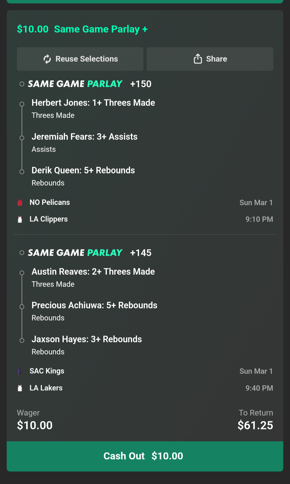Cash out the bet for $10.00

pyautogui.click(x=145, y=456)
